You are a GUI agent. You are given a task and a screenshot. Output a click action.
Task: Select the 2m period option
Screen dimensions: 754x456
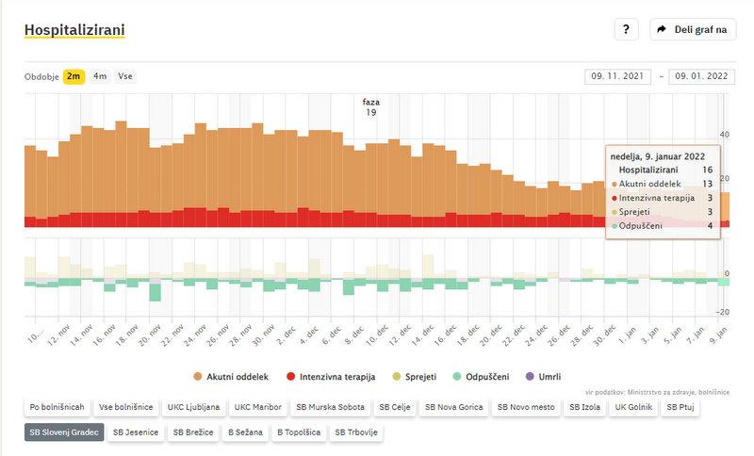[74, 76]
